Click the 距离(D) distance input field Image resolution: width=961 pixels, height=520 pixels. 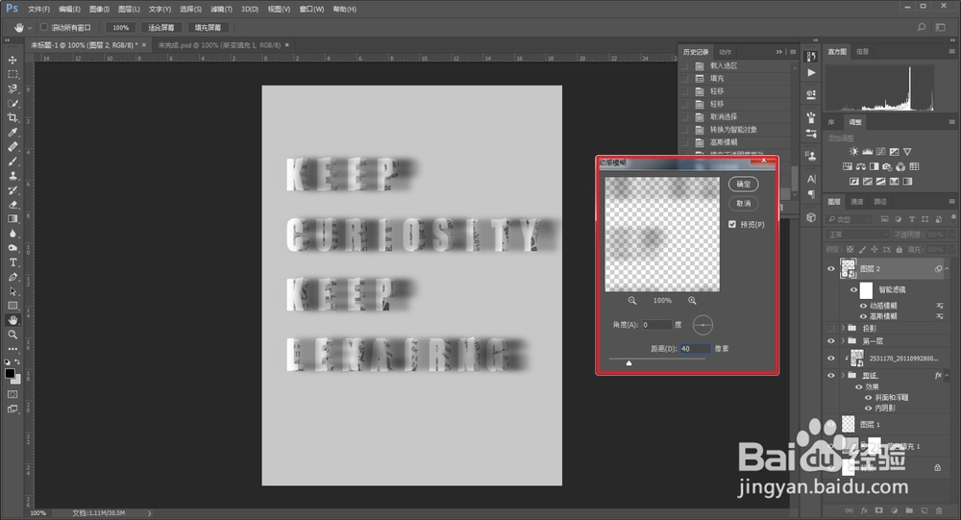tap(695, 348)
